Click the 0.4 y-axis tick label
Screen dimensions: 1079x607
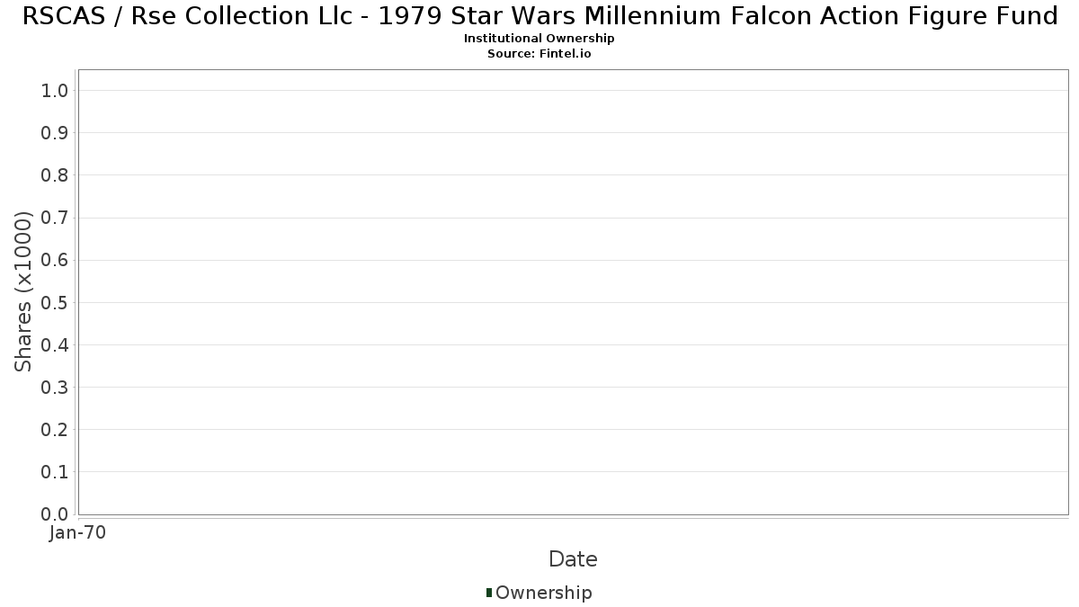[54, 344]
